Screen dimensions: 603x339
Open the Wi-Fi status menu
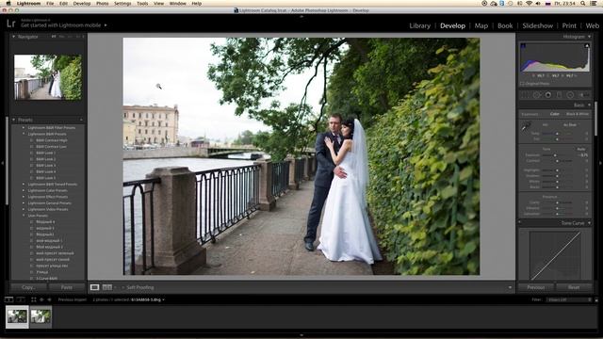tap(529, 4)
